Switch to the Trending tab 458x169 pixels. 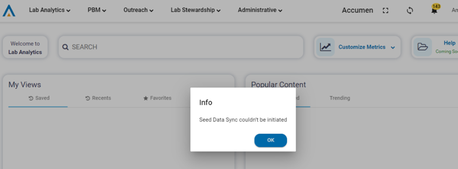340,98
